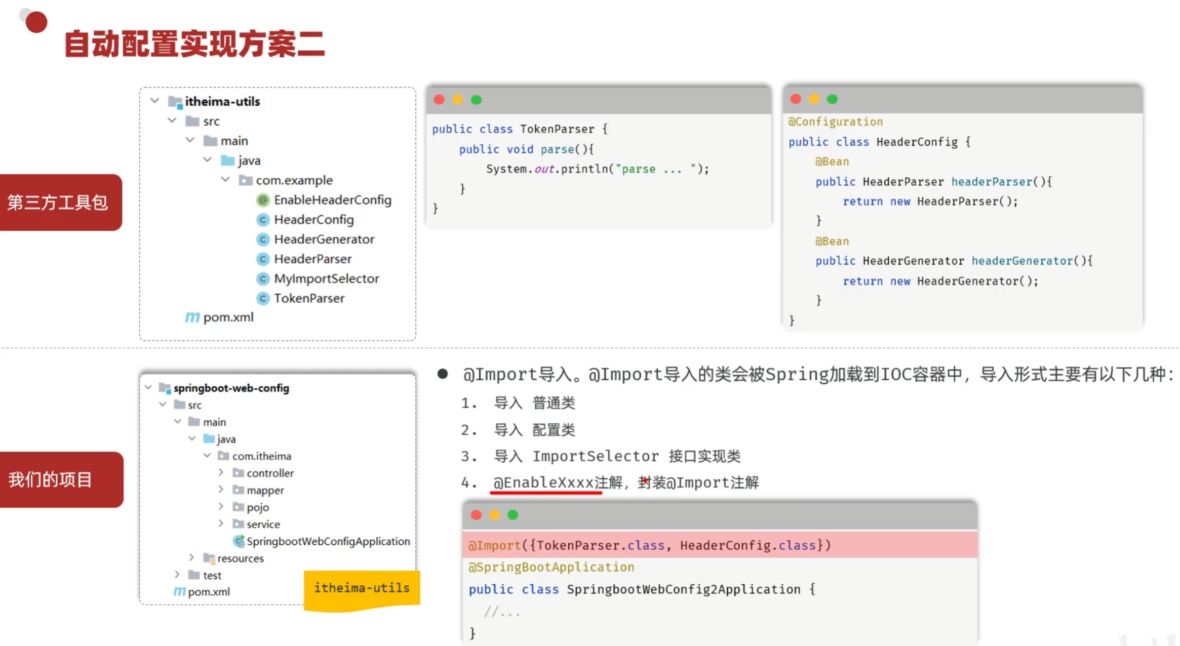Expand the service folder chevron
Viewport: 1180px width, 646px height.
pyautogui.click(x=221, y=523)
